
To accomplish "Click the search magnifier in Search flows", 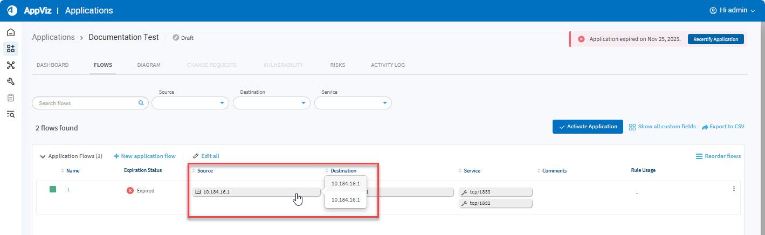I will point(141,103).
